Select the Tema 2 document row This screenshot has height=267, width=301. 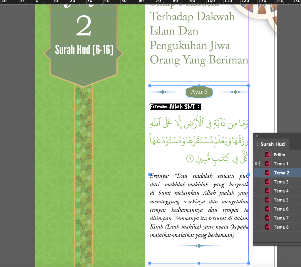281,173
